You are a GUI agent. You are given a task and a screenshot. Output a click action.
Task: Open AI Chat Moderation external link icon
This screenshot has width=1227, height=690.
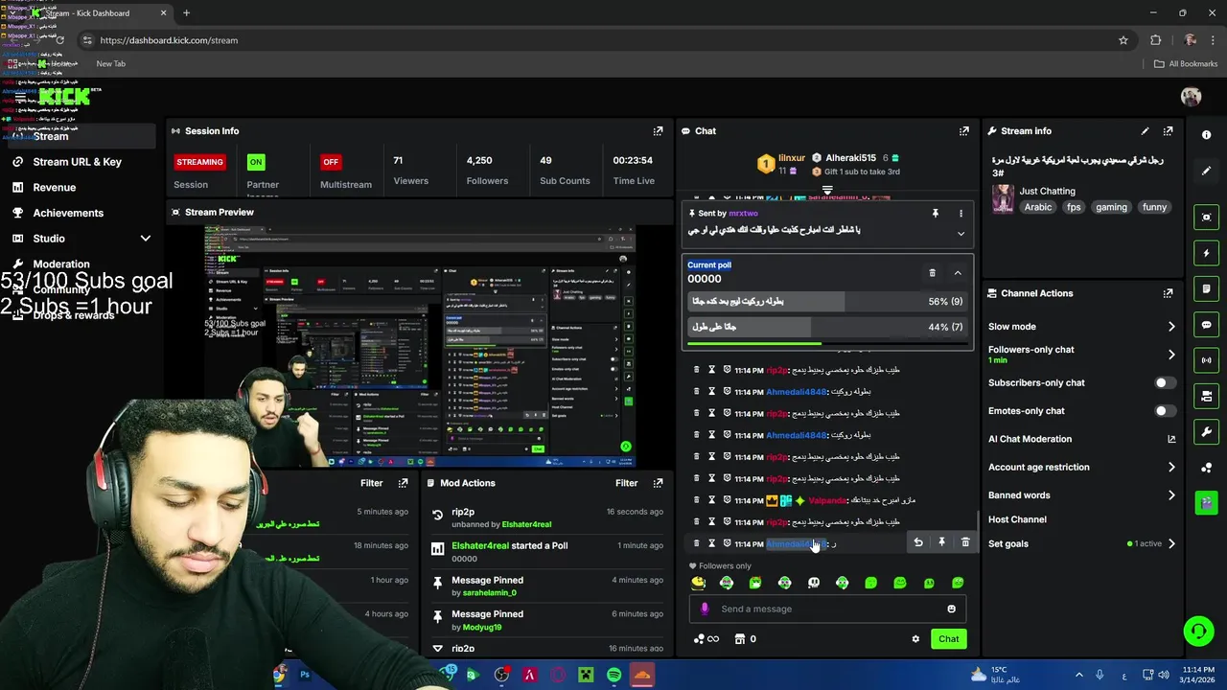tap(1171, 439)
